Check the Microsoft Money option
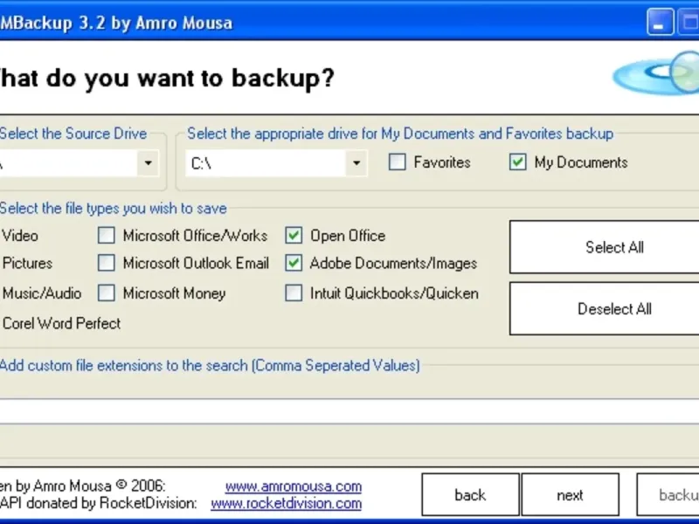699x524 pixels. coord(107,293)
